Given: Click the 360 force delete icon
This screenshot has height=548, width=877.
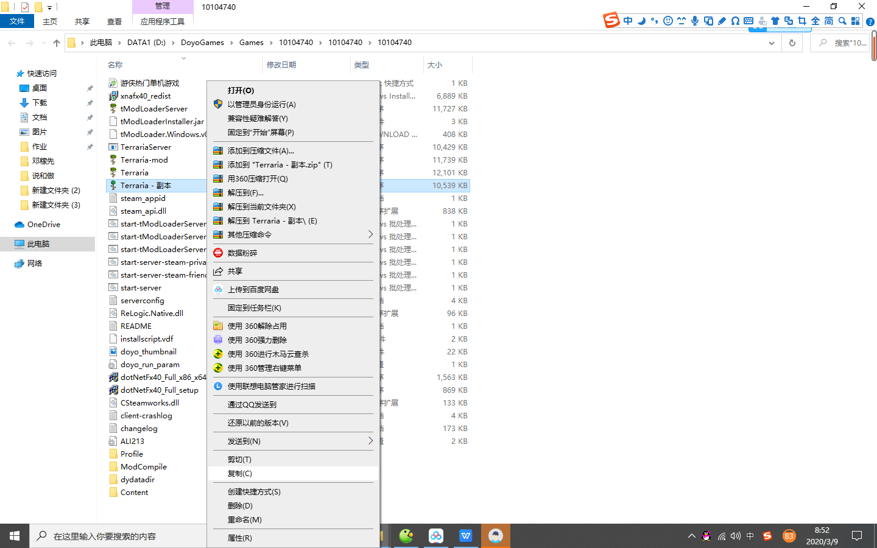Looking at the screenshot, I should 218,340.
